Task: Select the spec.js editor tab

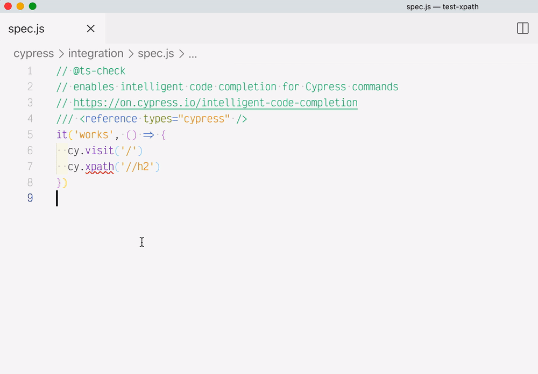Action: click(x=26, y=28)
